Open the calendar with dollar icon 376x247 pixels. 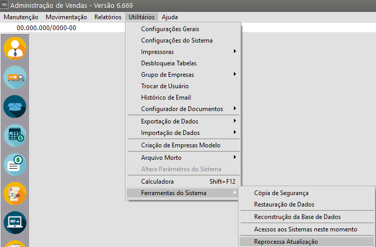coord(15,135)
